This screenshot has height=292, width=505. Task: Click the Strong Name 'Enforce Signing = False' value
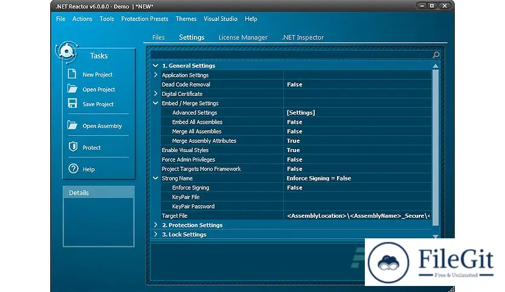pyautogui.click(x=319, y=178)
